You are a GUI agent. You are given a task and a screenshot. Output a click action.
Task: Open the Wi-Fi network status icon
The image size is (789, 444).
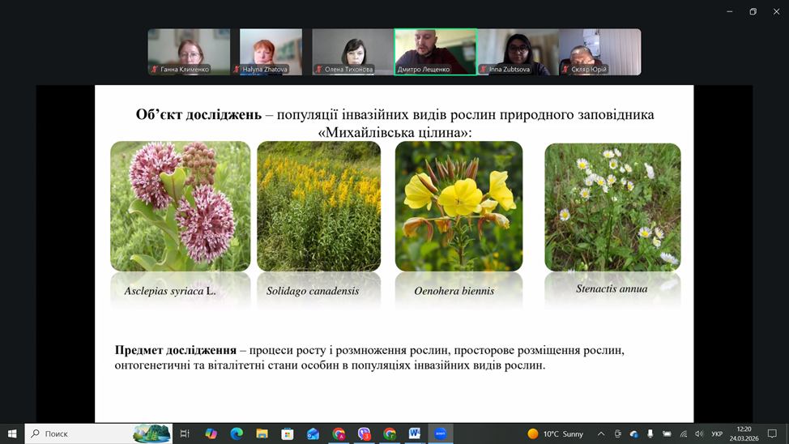[683, 433]
